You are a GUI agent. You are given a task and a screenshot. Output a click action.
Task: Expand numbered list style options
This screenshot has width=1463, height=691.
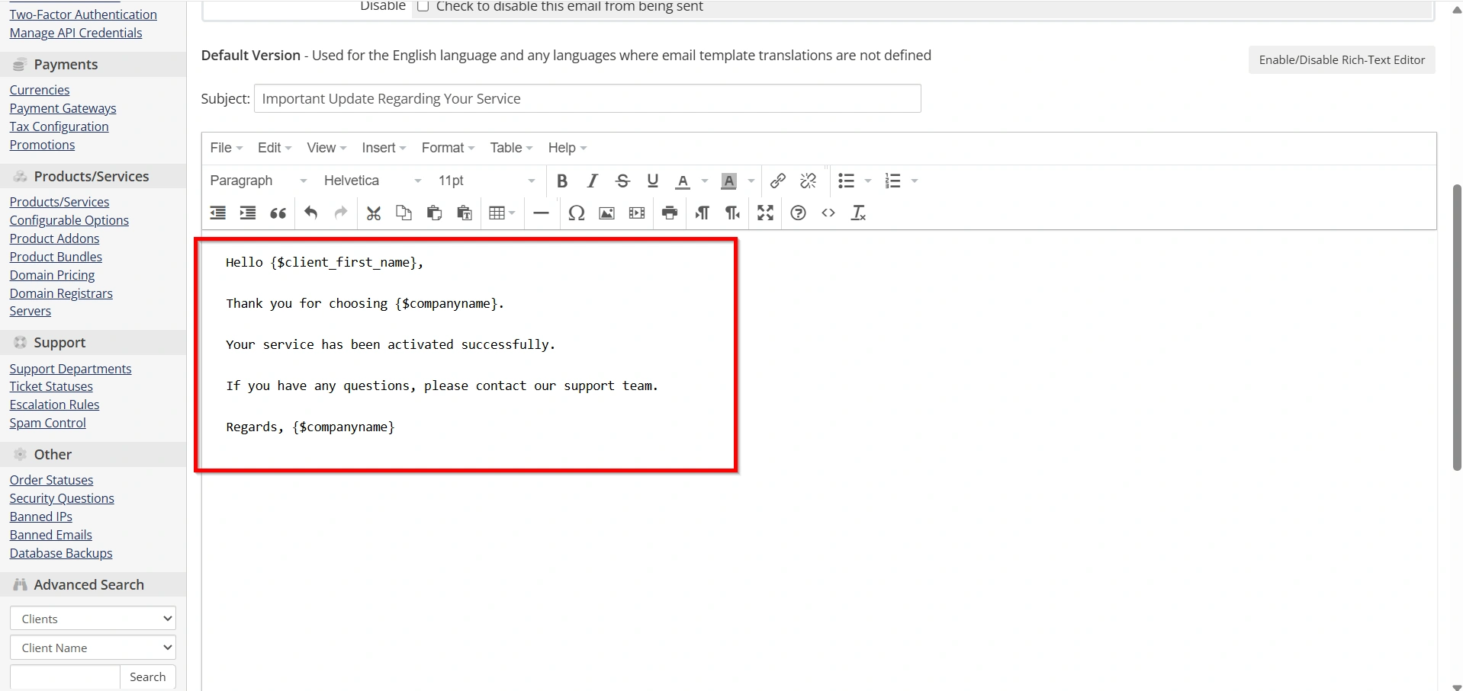point(915,181)
